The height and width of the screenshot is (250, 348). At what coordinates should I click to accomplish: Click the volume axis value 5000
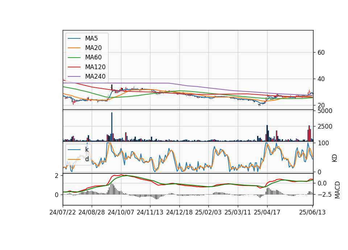[x=325, y=111]
